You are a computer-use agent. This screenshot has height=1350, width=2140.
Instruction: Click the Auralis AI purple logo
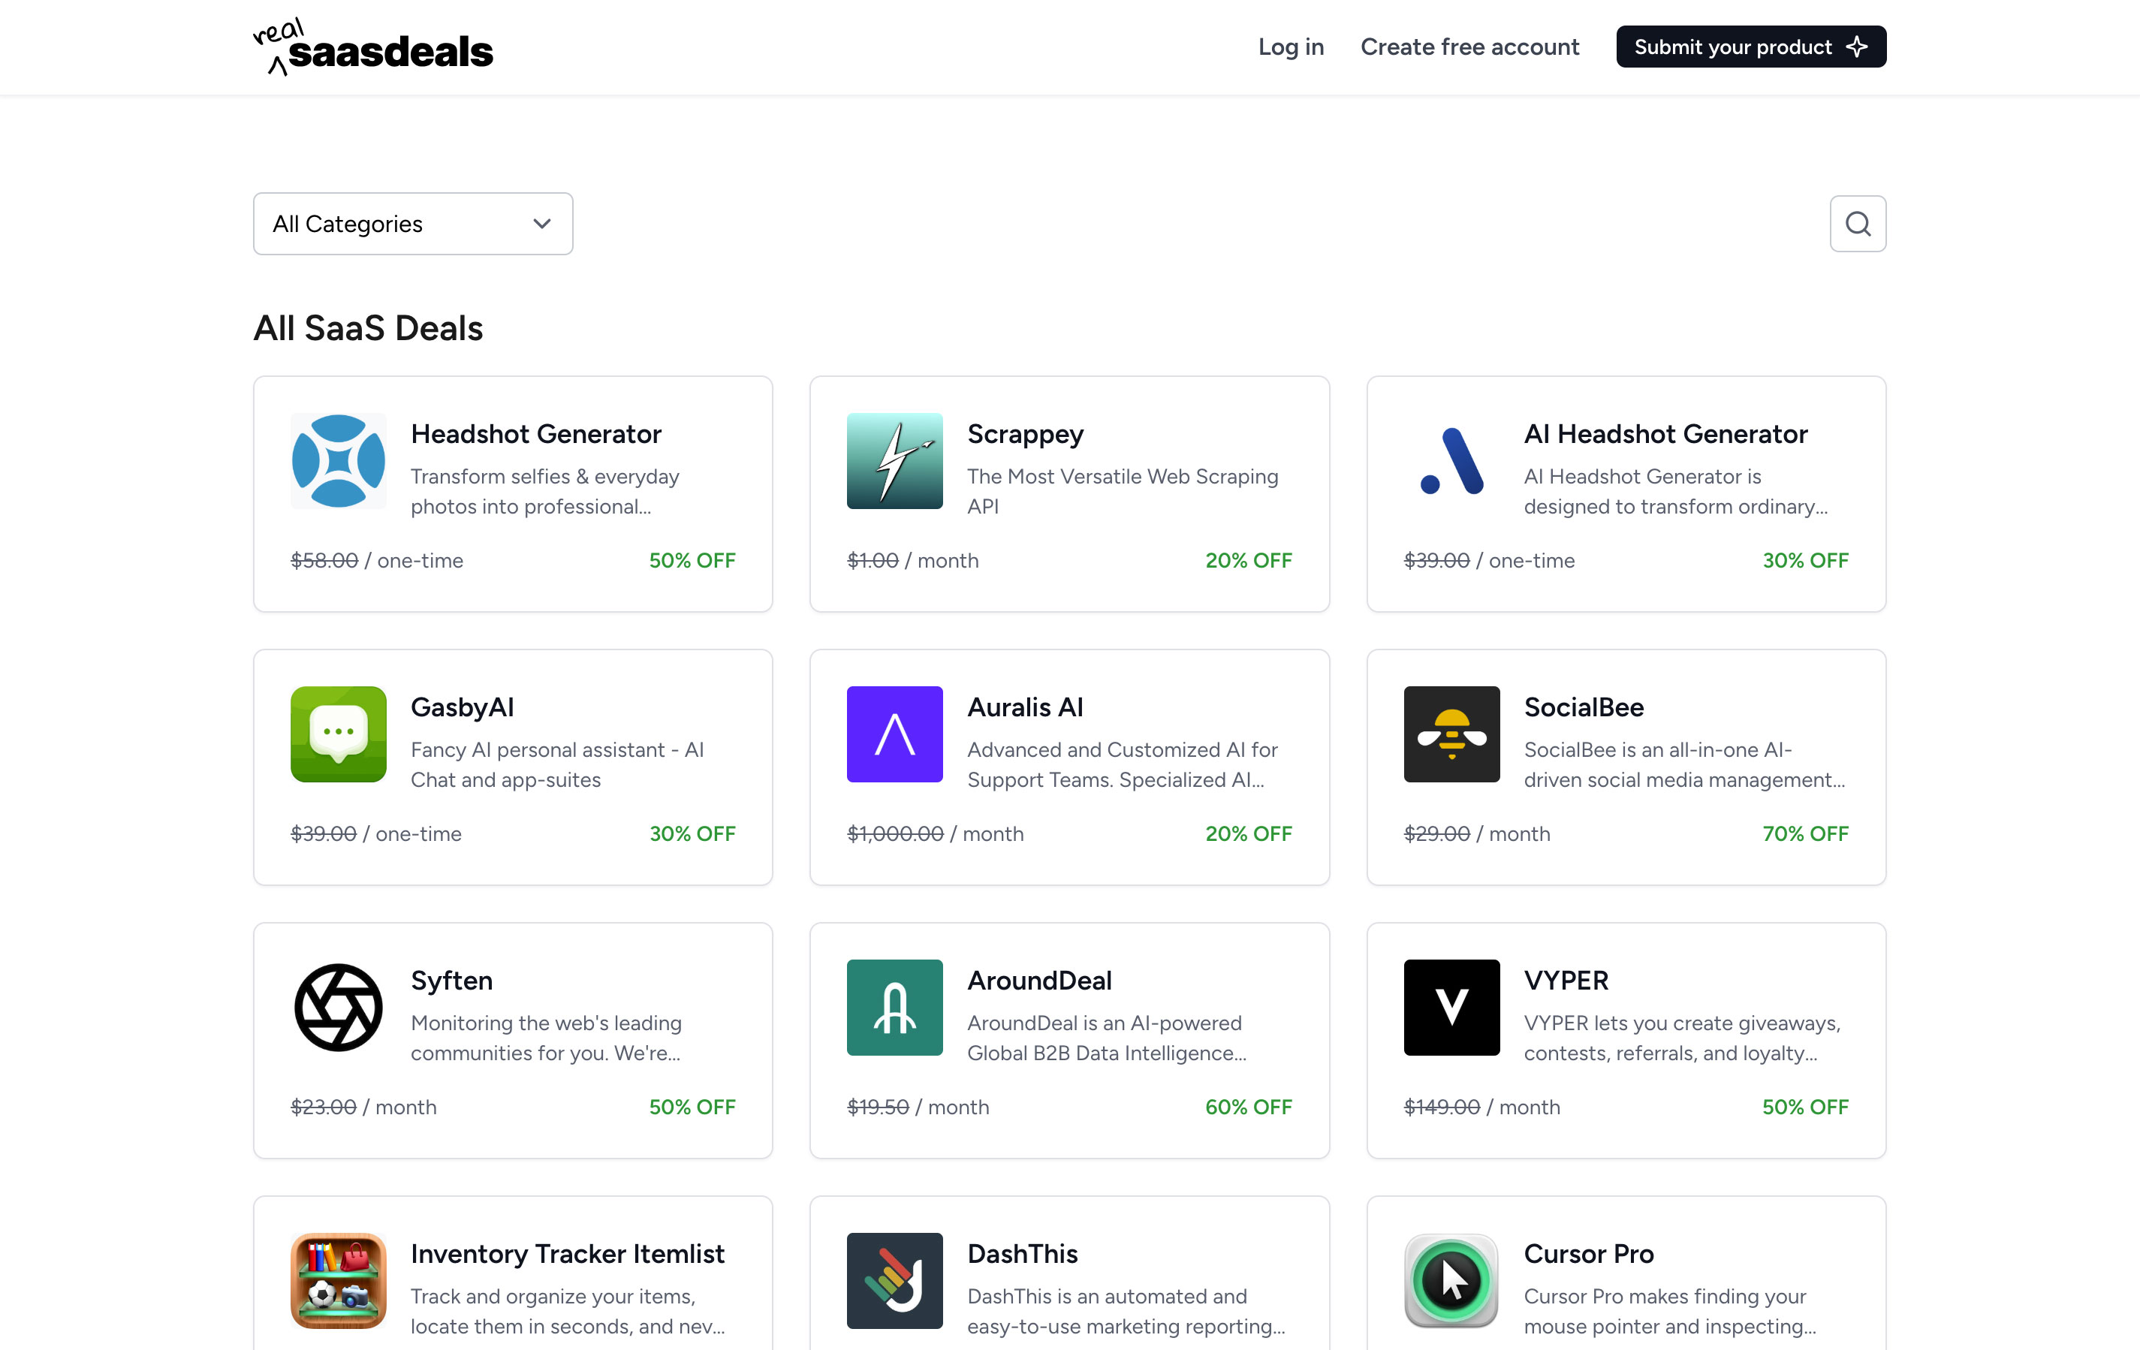pyautogui.click(x=894, y=734)
